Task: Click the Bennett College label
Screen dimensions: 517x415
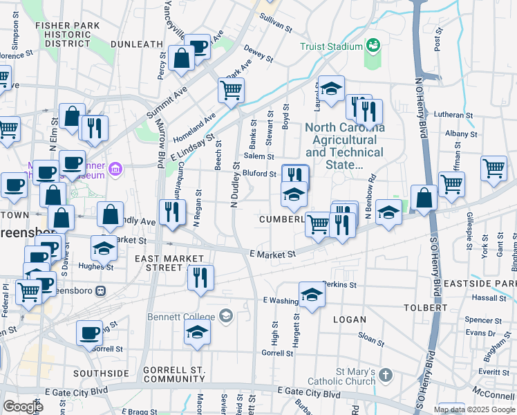Action: coord(181,317)
